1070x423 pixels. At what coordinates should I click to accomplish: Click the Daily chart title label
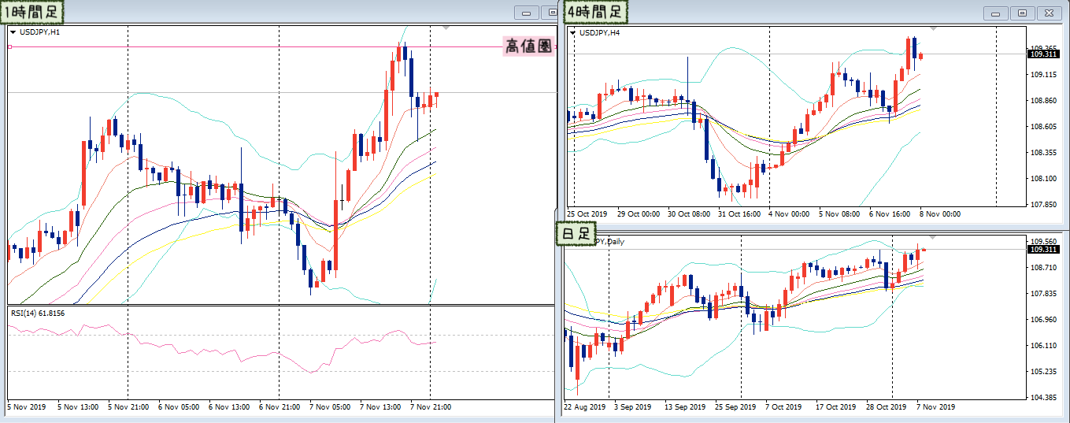[x=611, y=242]
